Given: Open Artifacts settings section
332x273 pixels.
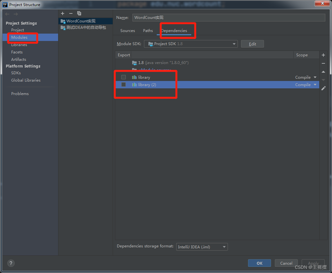Looking at the screenshot, I should 19,60.
